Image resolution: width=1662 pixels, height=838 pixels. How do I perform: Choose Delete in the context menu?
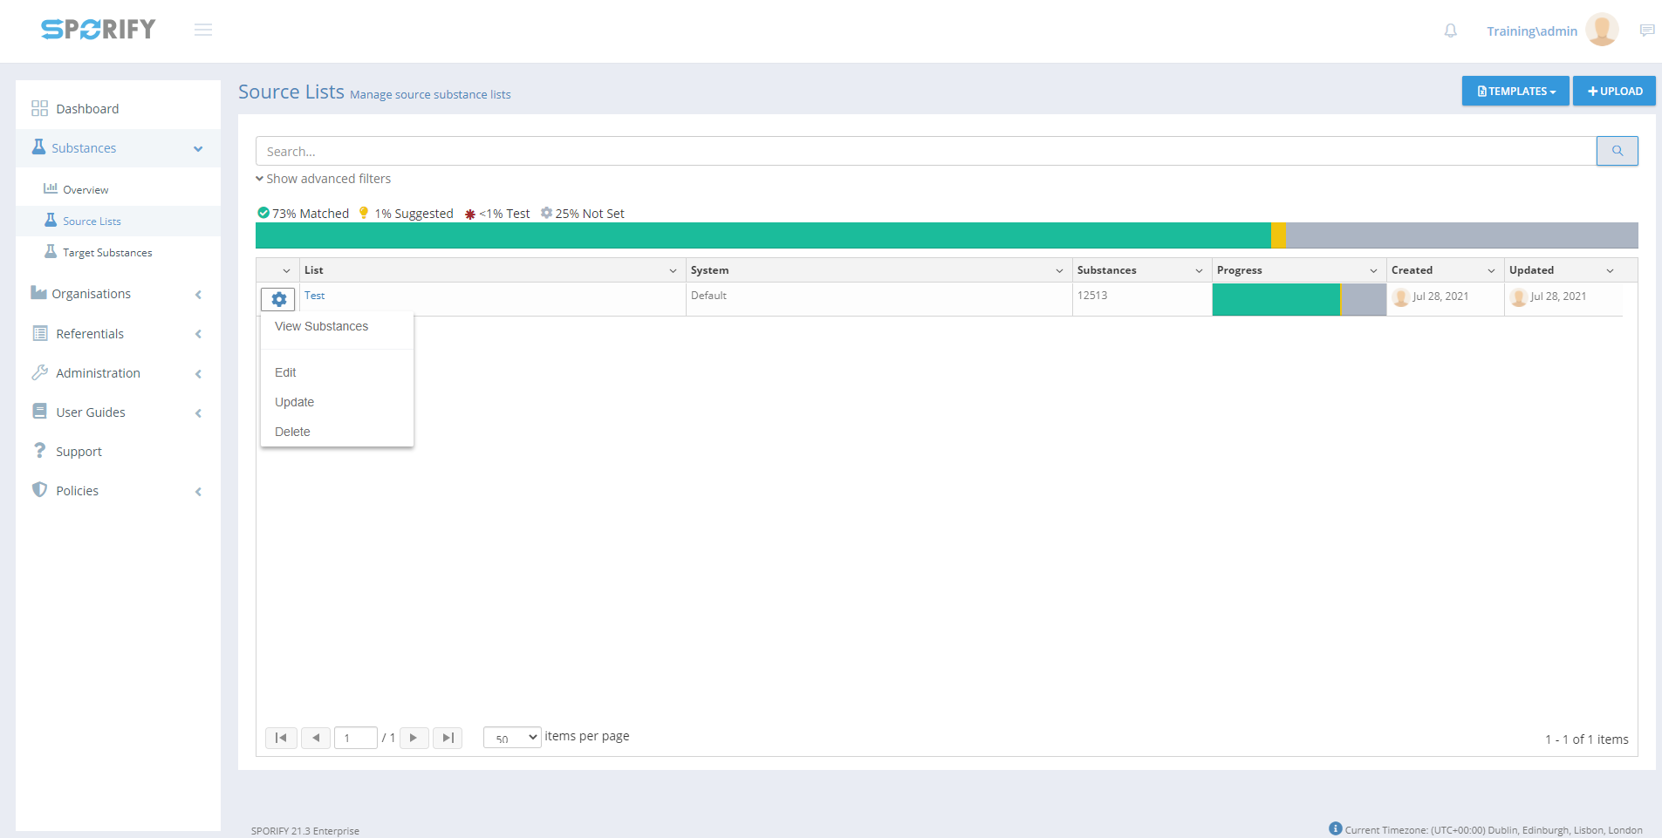click(292, 432)
